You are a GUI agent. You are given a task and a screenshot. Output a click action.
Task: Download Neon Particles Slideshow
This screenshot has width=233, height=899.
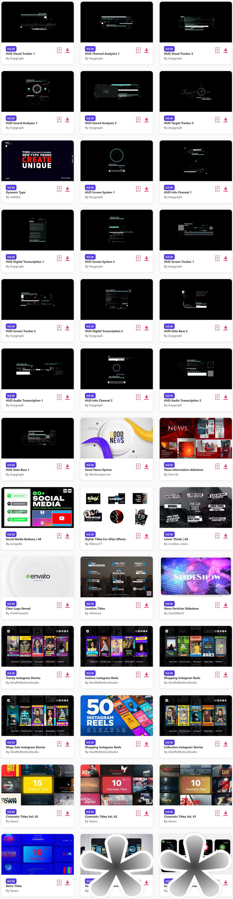[226, 605]
